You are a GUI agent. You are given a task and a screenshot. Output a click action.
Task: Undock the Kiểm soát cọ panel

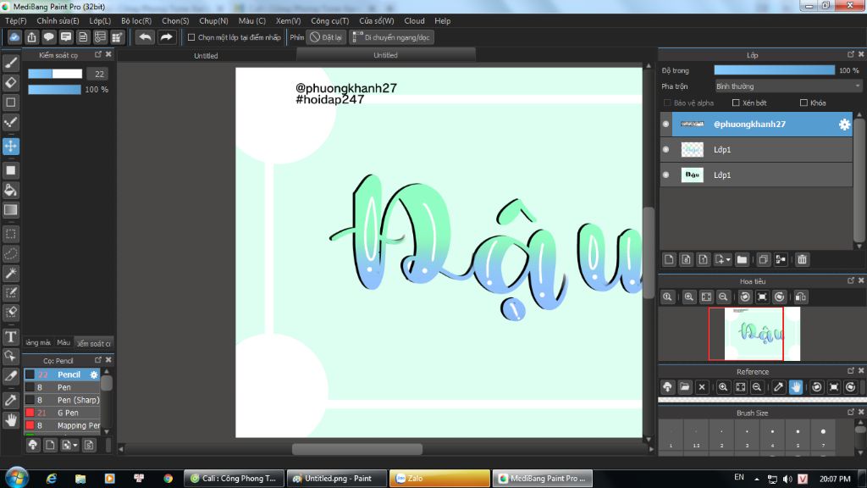point(98,54)
